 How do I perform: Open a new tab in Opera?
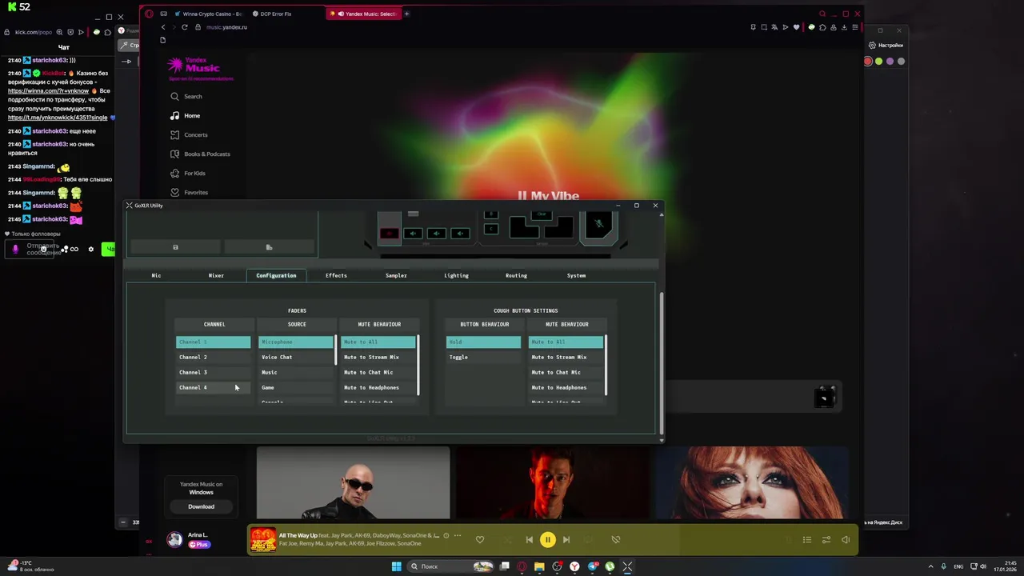coord(406,14)
